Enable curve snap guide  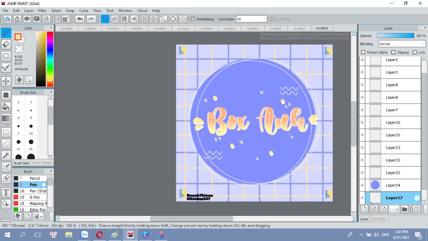[x=163, y=19]
